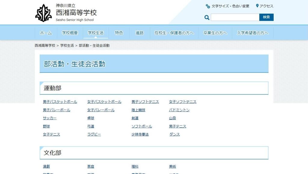Click 学校生活 breadcrumb link

67,45
